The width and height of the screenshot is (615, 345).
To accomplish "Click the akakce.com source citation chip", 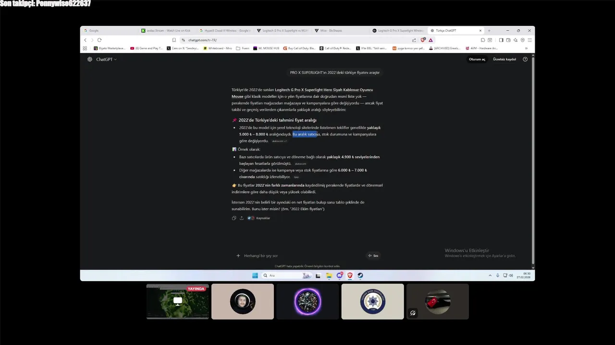I will point(300,164).
